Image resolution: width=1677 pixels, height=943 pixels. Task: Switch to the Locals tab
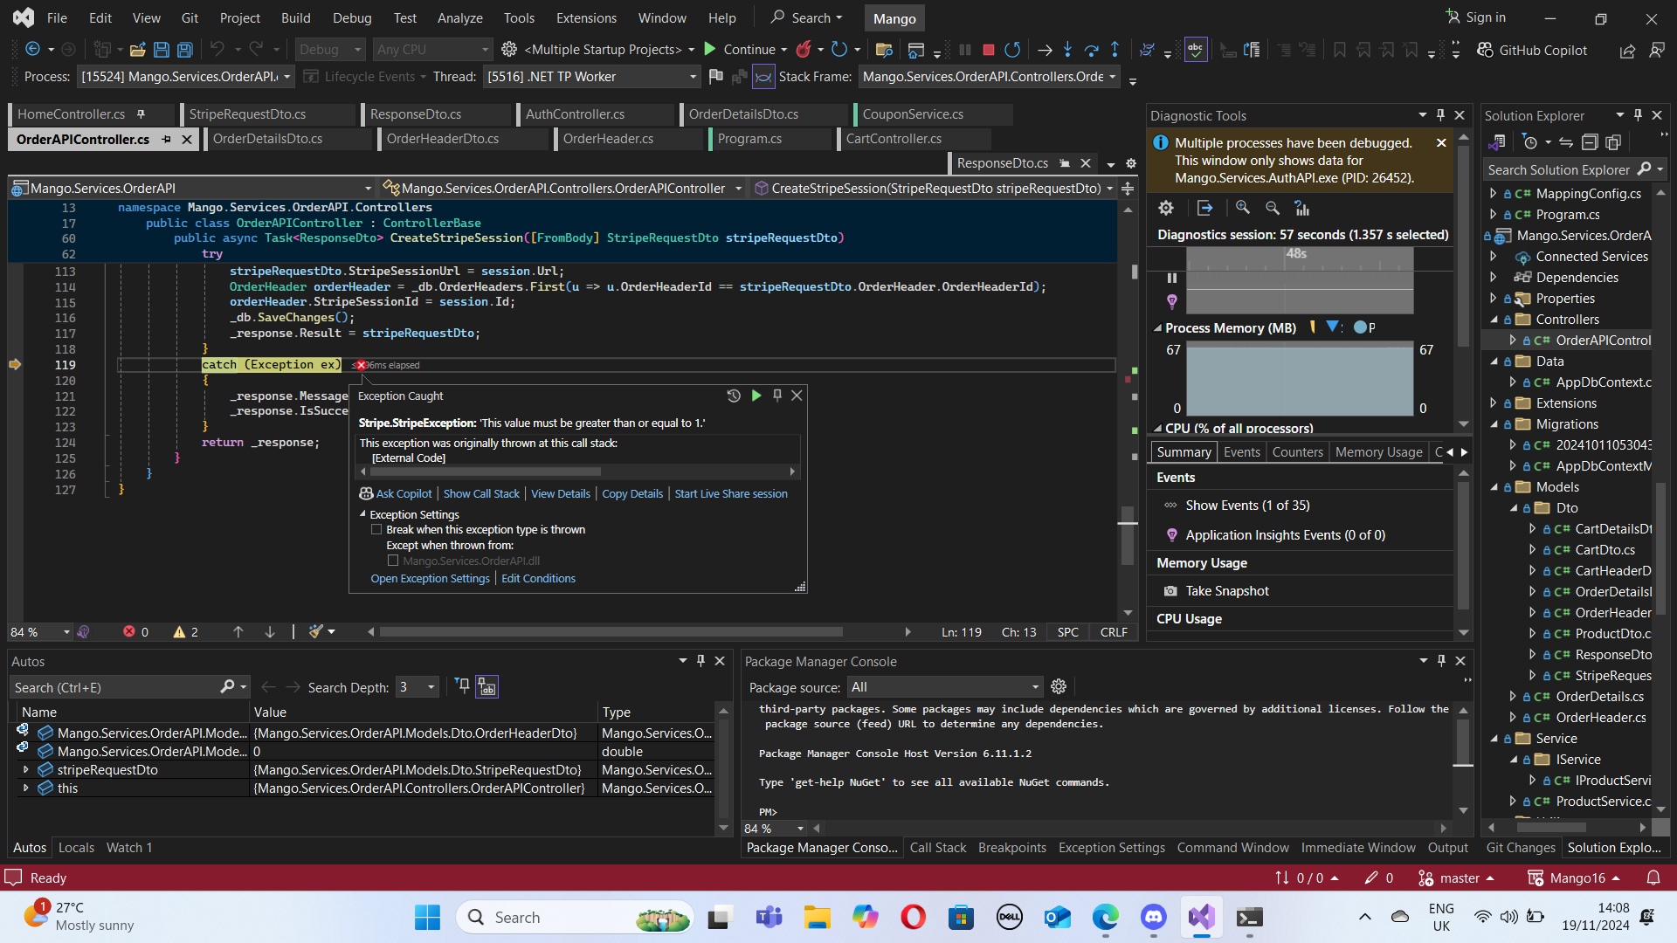coord(76,847)
